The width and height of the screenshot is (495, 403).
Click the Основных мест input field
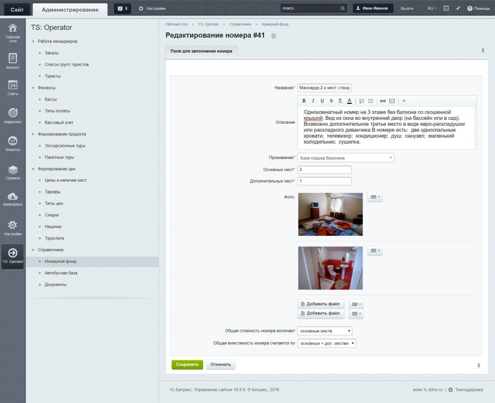tap(324, 170)
